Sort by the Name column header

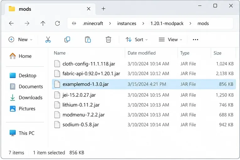60,53
